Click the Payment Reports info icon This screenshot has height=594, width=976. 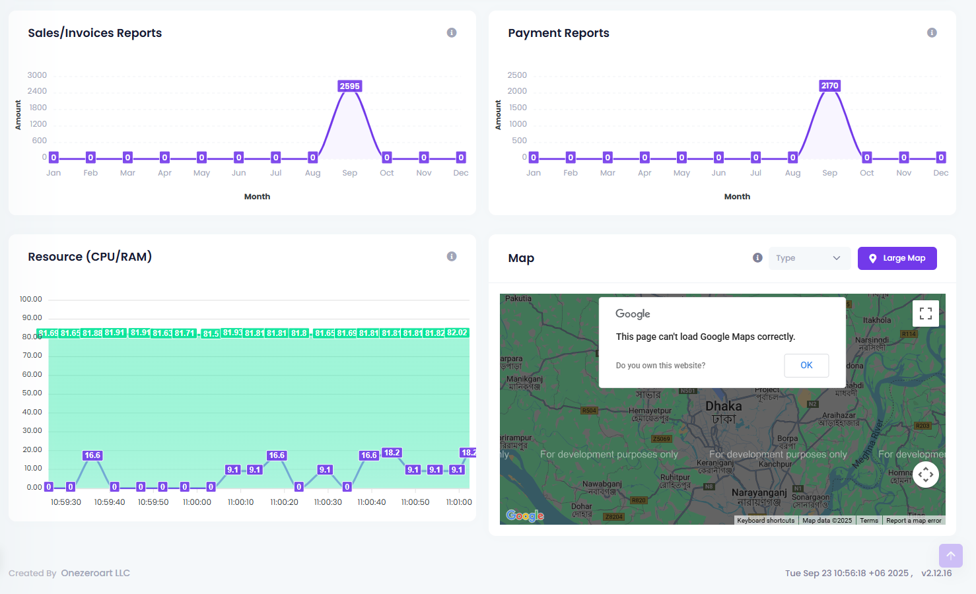tap(932, 33)
